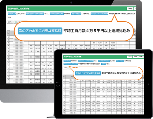The height and width of the screenshot is (119, 153).
Task: Click cell 43,328 in tablet table row 10
Action: [140, 101]
